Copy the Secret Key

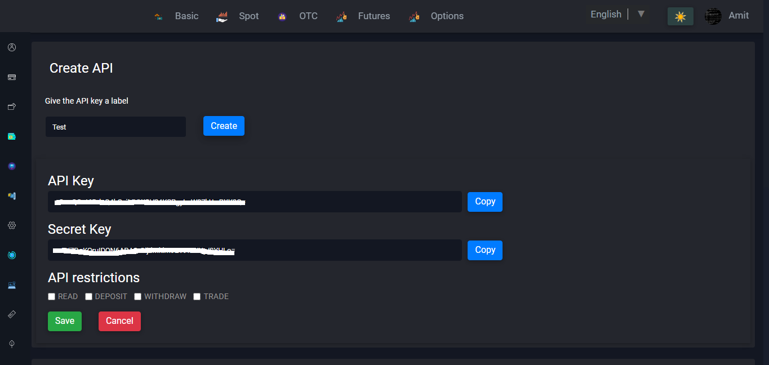[484, 250]
